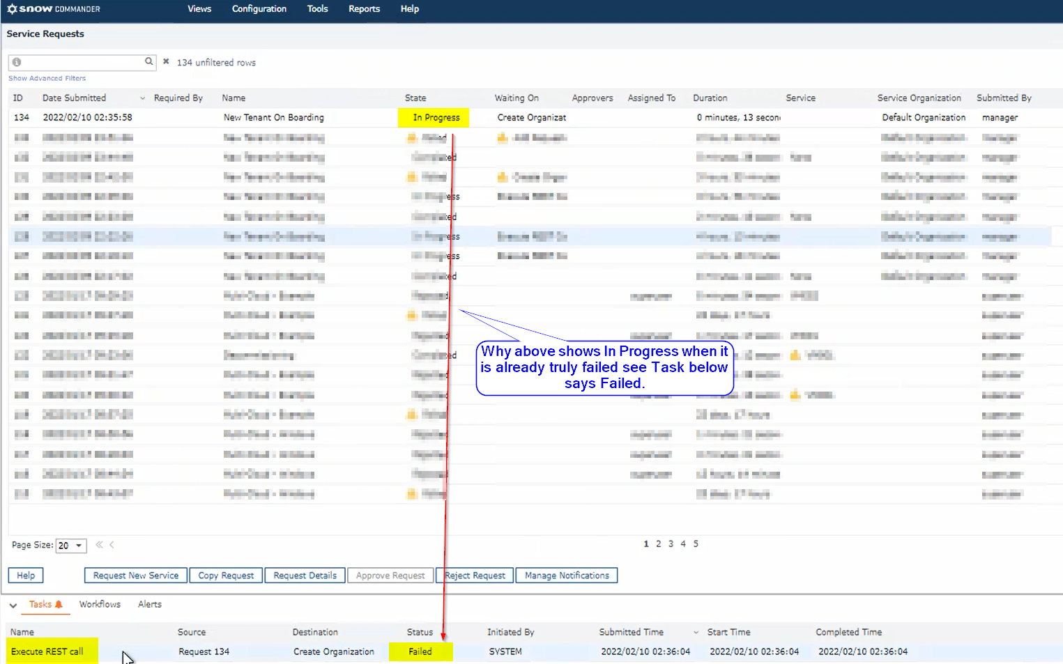
Task: Click the Status column header in Tasks
Action: point(420,633)
